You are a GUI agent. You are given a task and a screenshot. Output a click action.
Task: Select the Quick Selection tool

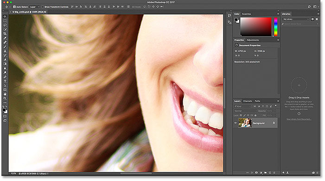pyautogui.click(x=5, y=29)
